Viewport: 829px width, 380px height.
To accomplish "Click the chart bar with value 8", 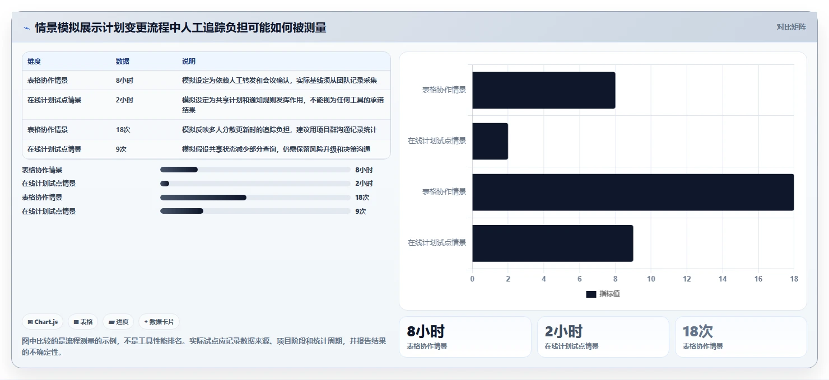I will [x=544, y=90].
